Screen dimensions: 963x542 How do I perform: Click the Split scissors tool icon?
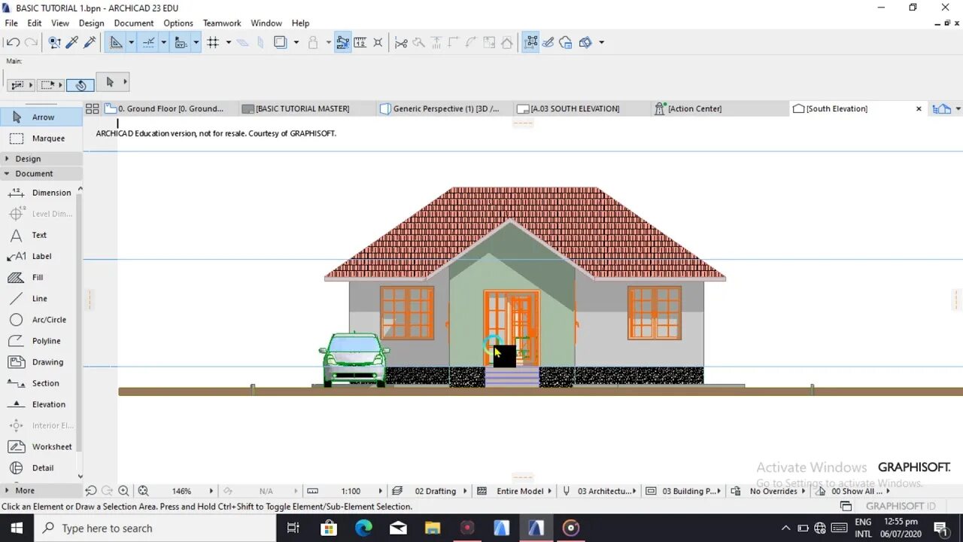point(401,43)
